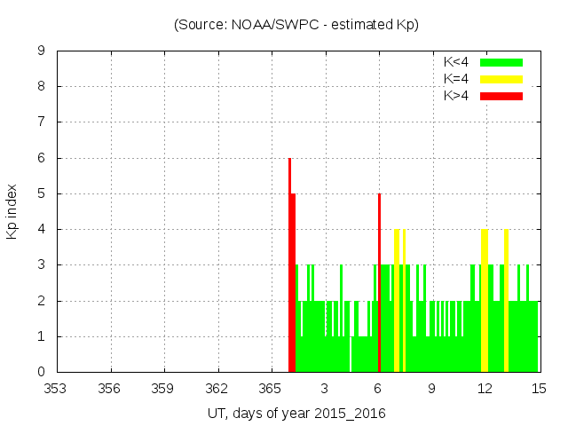This screenshot has width=568, height=426.
Task: Click the y-axis tick label 5
Action: [x=41, y=194]
